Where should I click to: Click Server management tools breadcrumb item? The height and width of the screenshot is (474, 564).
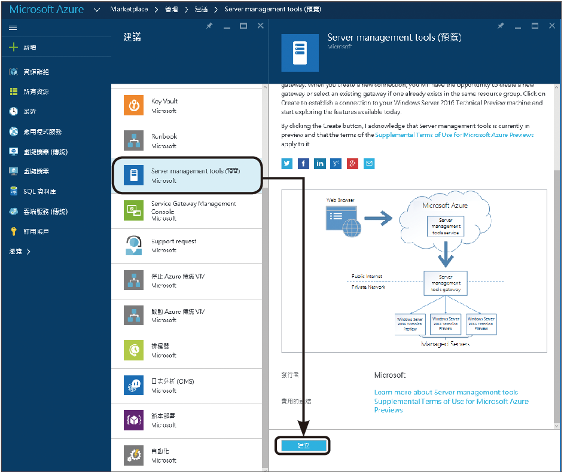coord(273,10)
